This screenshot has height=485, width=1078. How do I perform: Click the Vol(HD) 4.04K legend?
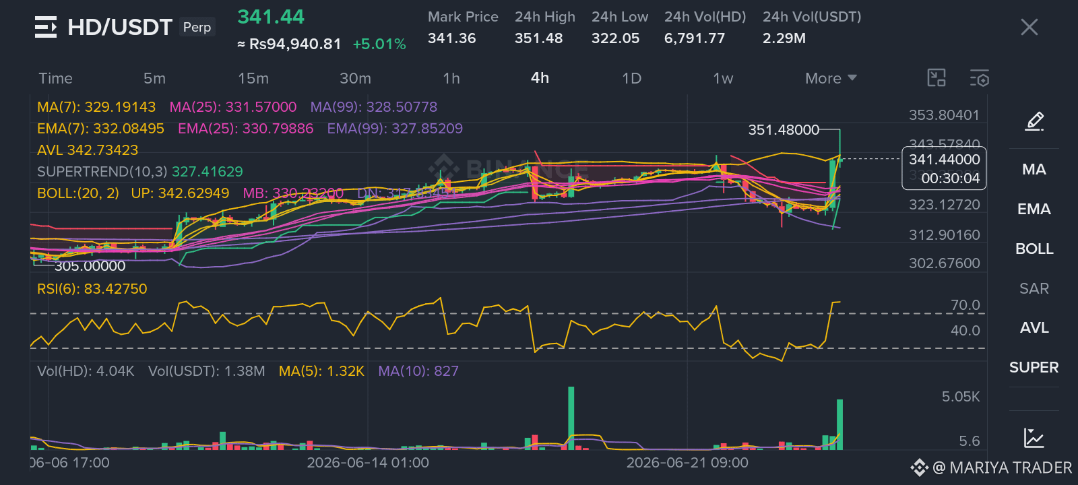(x=86, y=371)
